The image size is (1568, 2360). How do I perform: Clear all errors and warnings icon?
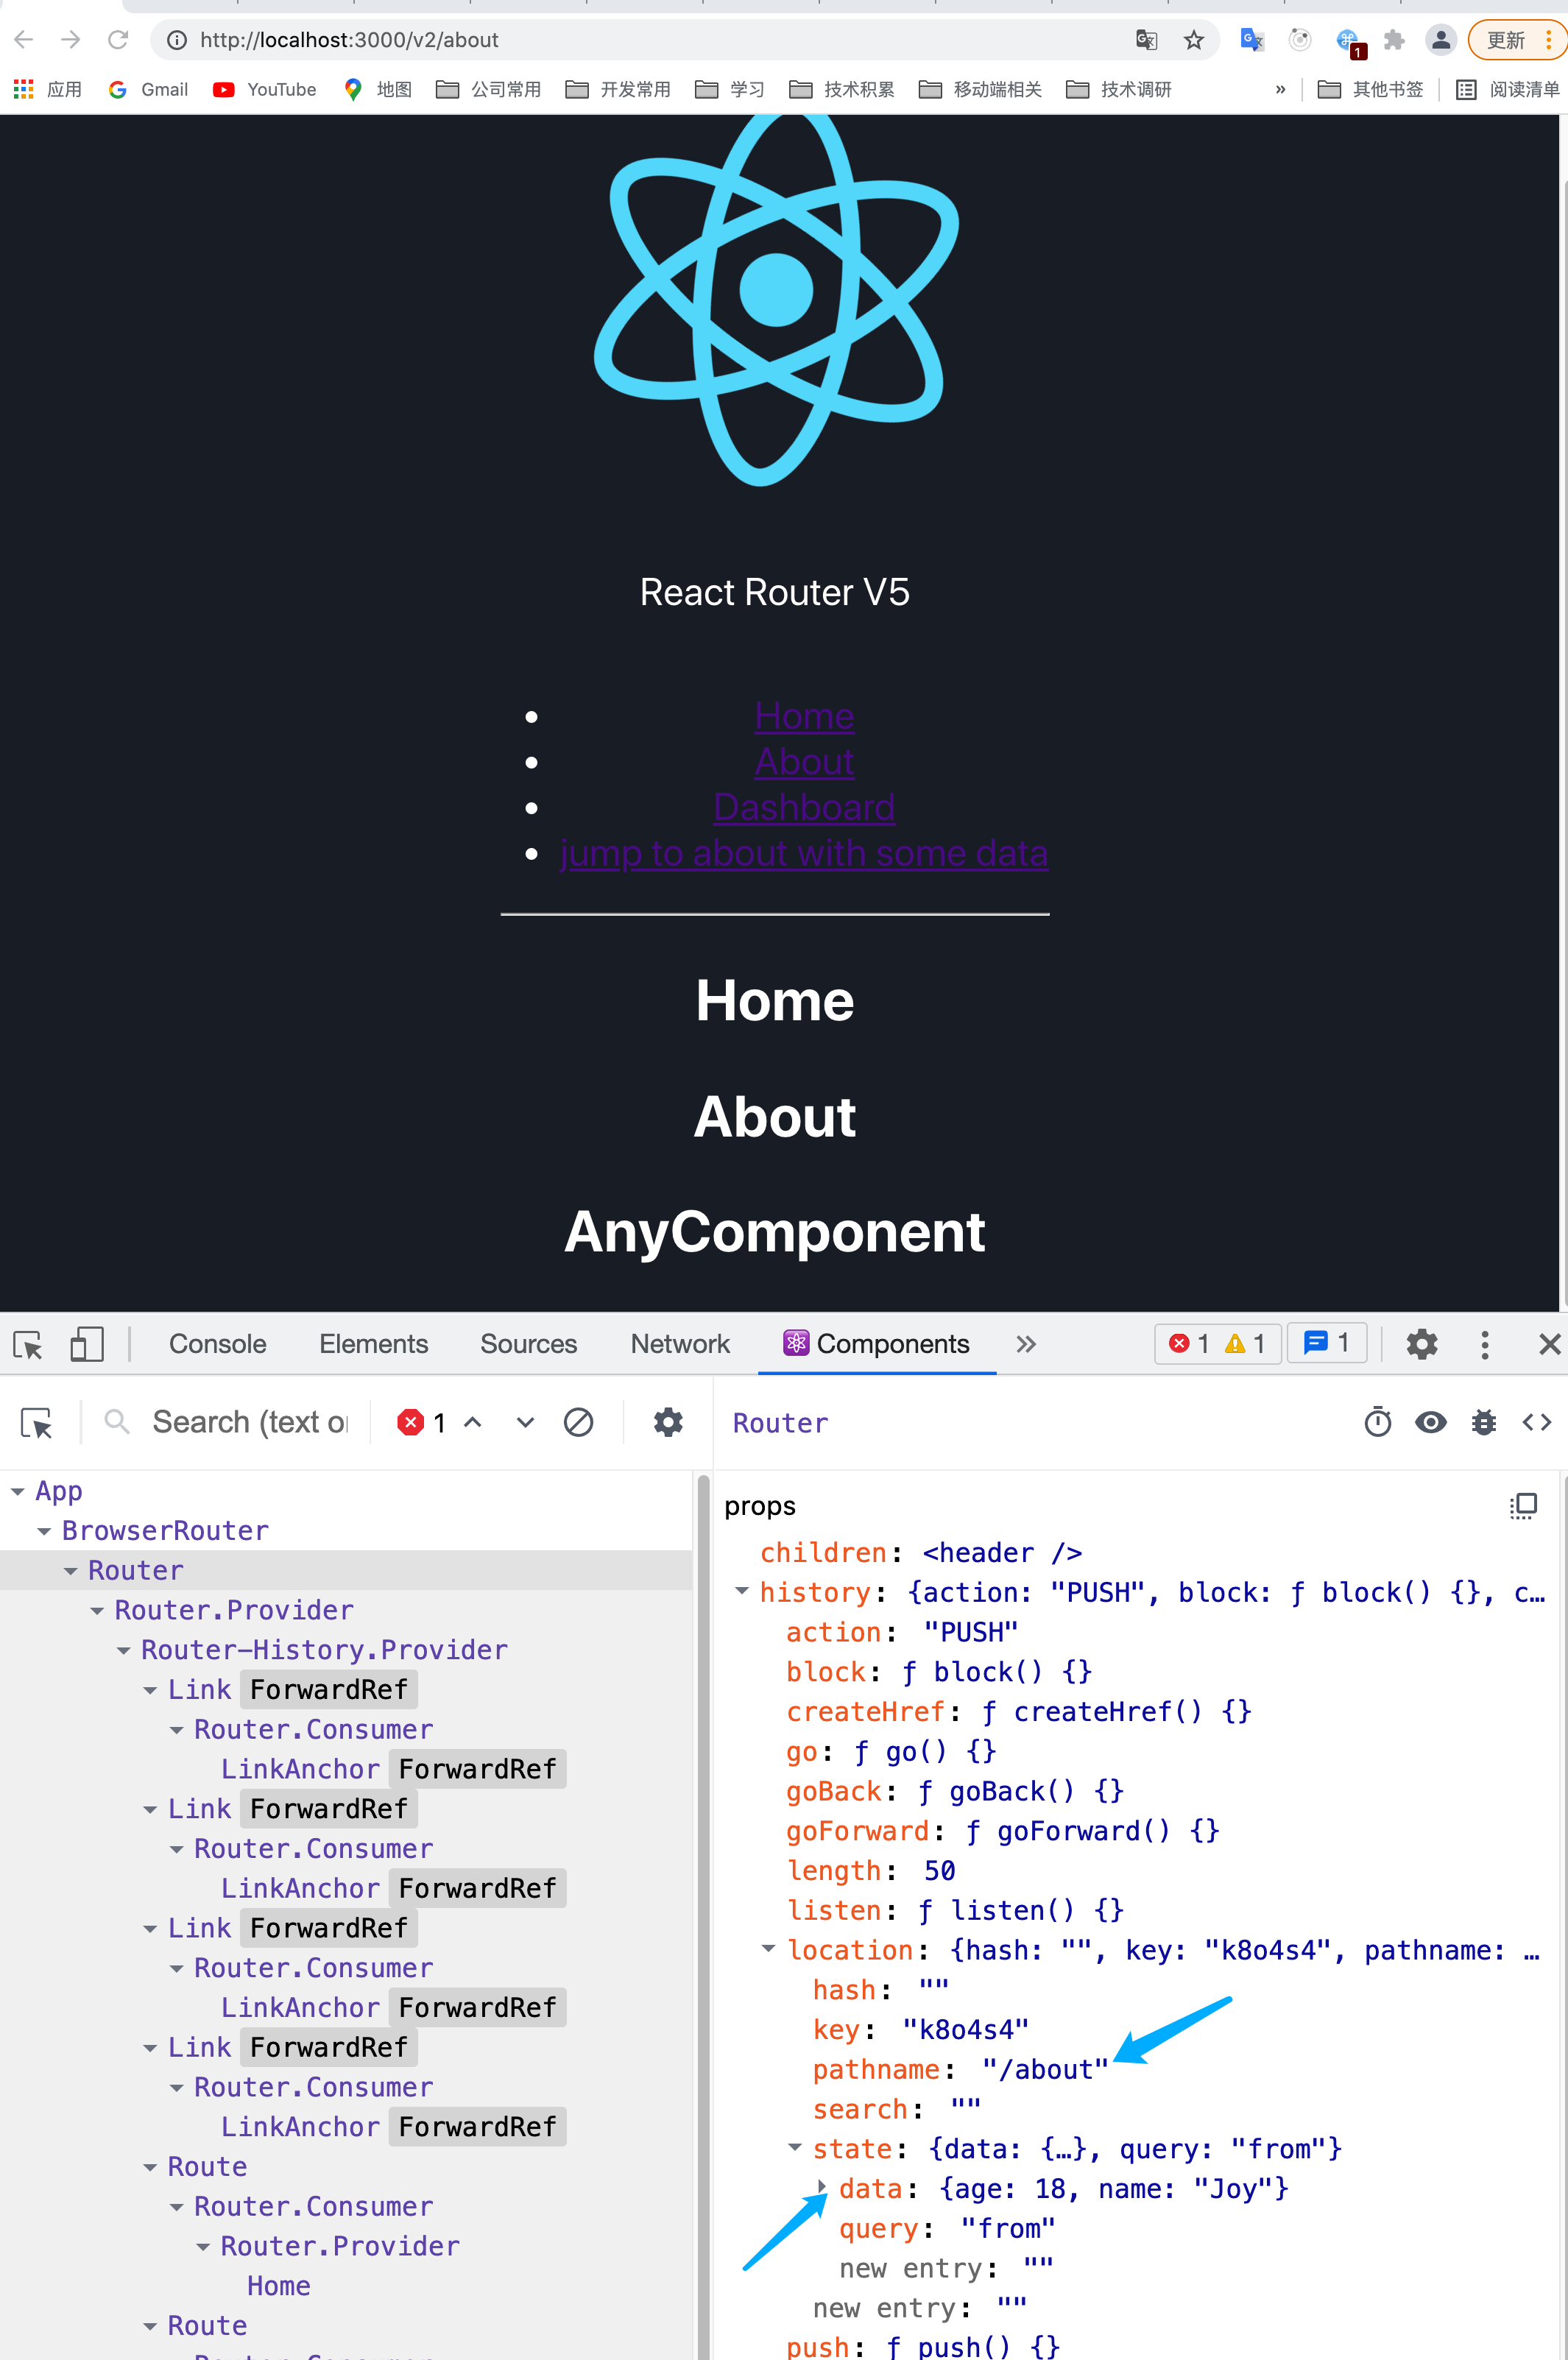(x=578, y=1422)
